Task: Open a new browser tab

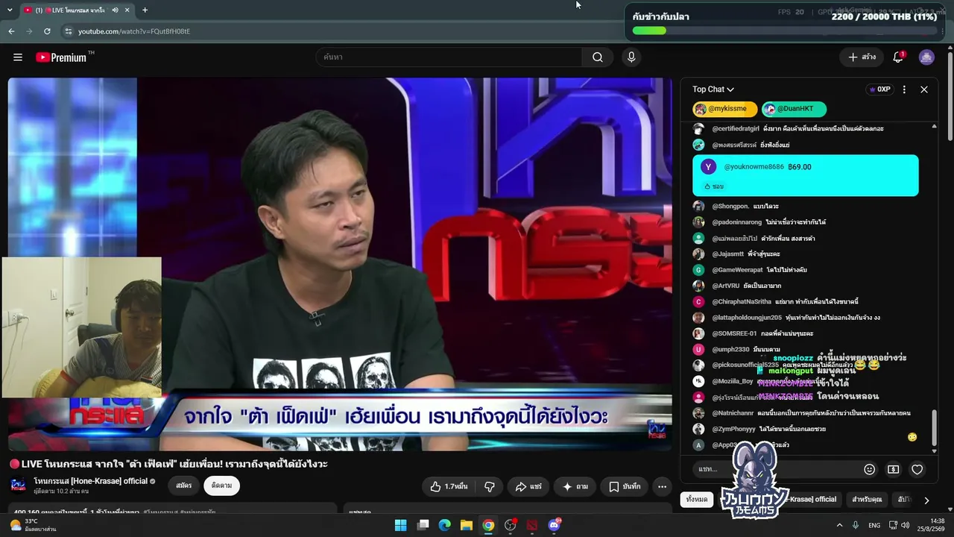Action: (x=145, y=10)
